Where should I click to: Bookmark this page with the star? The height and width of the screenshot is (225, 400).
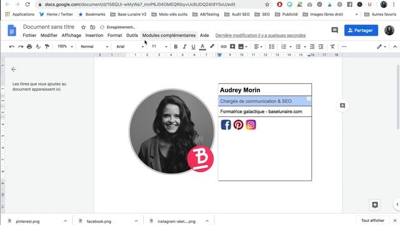267,4
